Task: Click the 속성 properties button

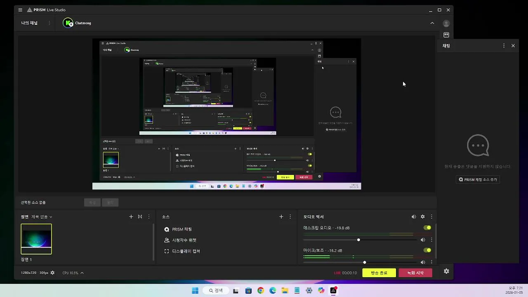Action: point(92,203)
